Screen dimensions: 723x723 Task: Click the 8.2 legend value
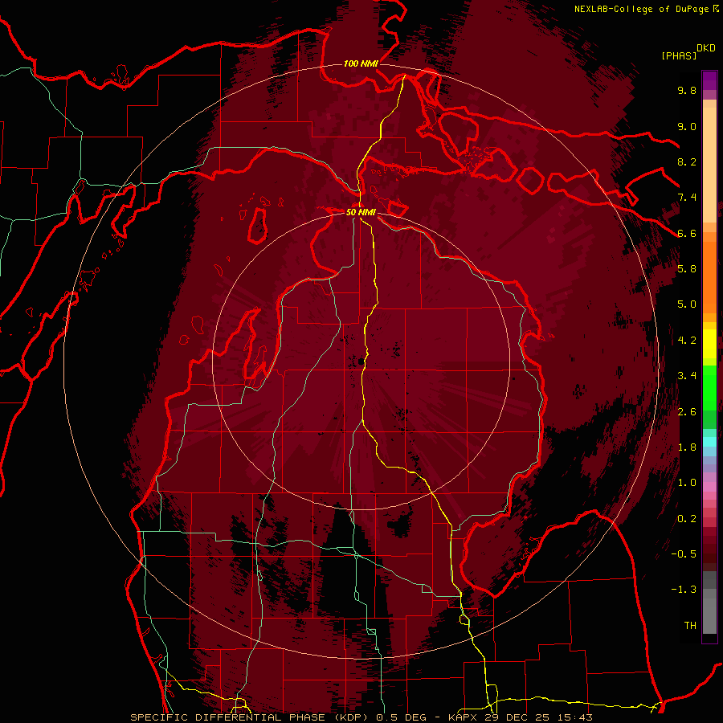point(687,161)
